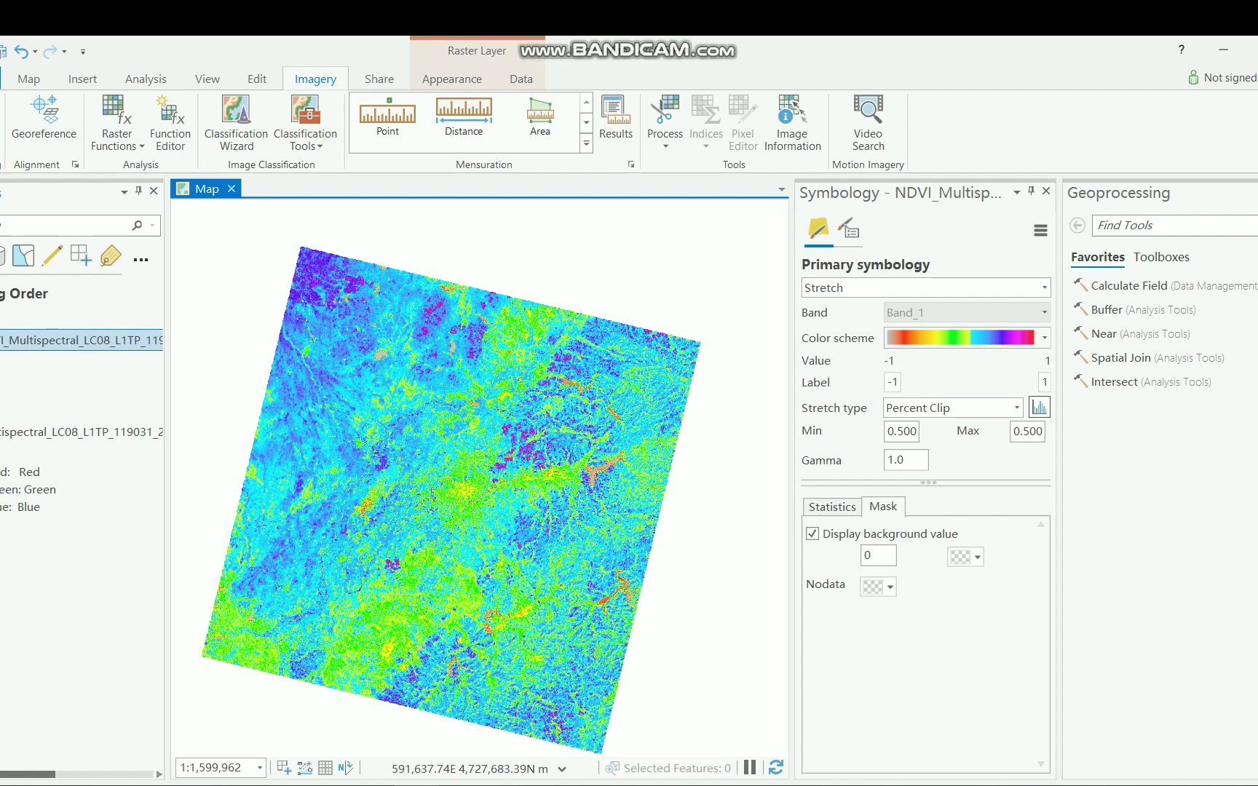Switch to the Appearance ribbon tab
Screen dimensions: 1258x786
(x=451, y=79)
